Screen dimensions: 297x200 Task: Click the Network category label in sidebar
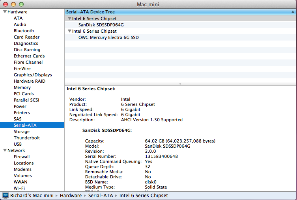[16, 150]
